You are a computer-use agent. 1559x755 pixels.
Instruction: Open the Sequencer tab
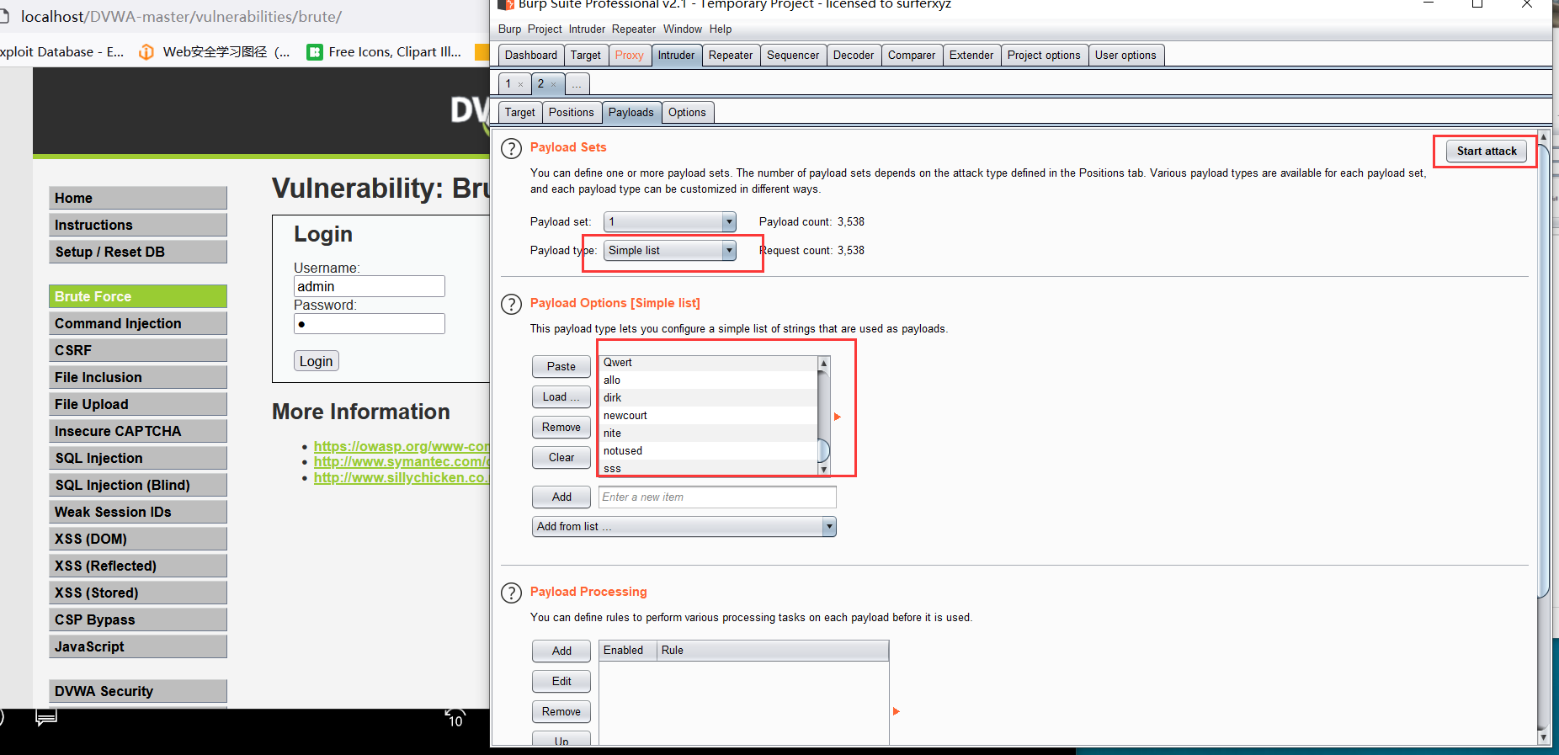click(x=793, y=56)
